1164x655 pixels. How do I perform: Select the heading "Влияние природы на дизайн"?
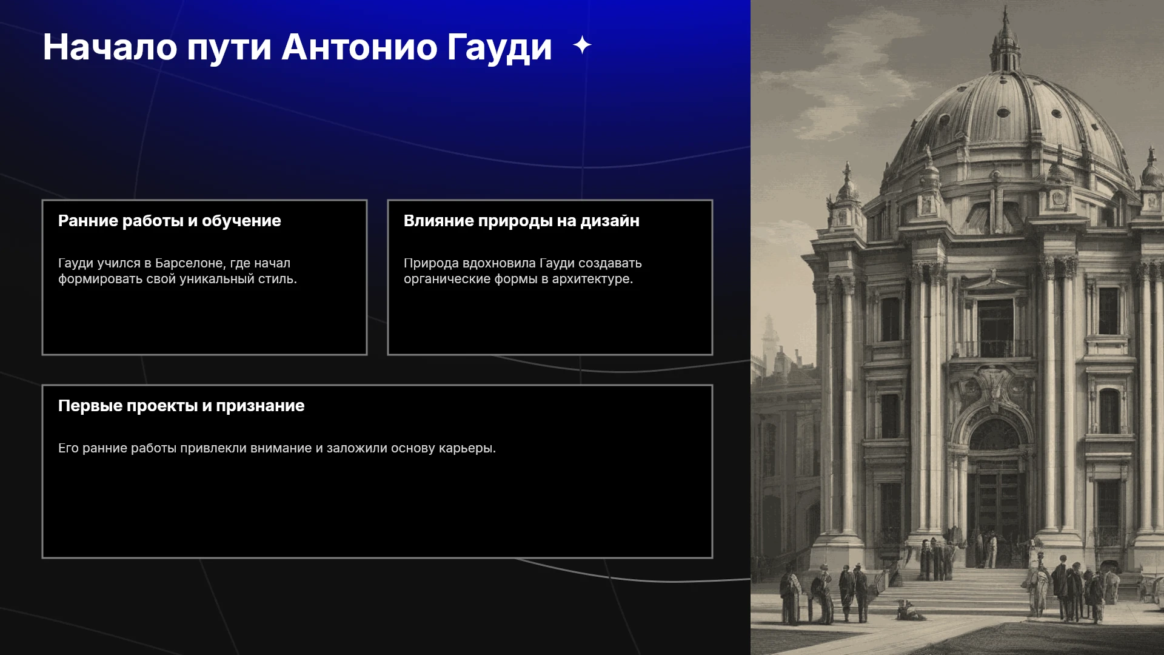tap(521, 221)
